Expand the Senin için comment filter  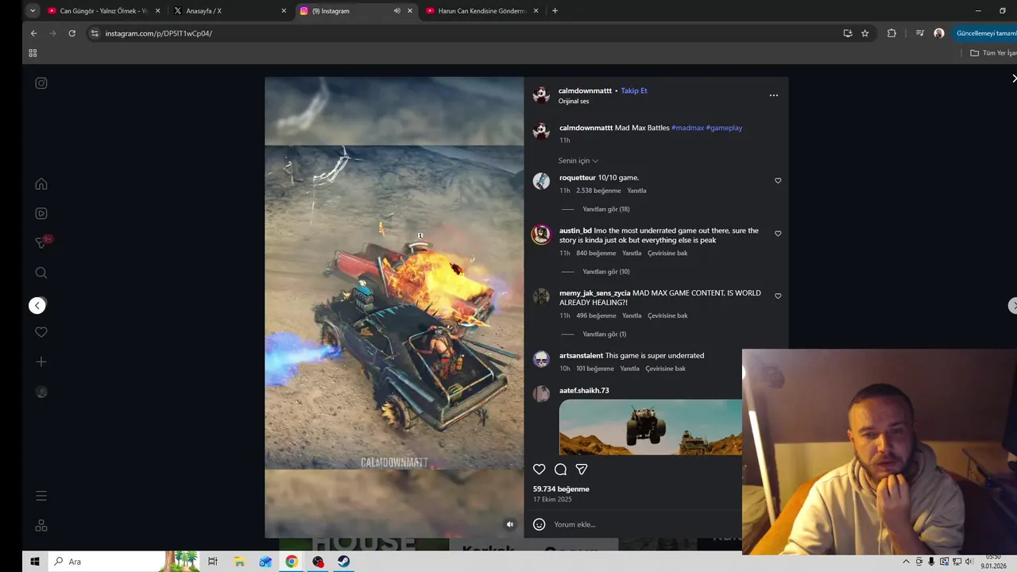(x=578, y=160)
